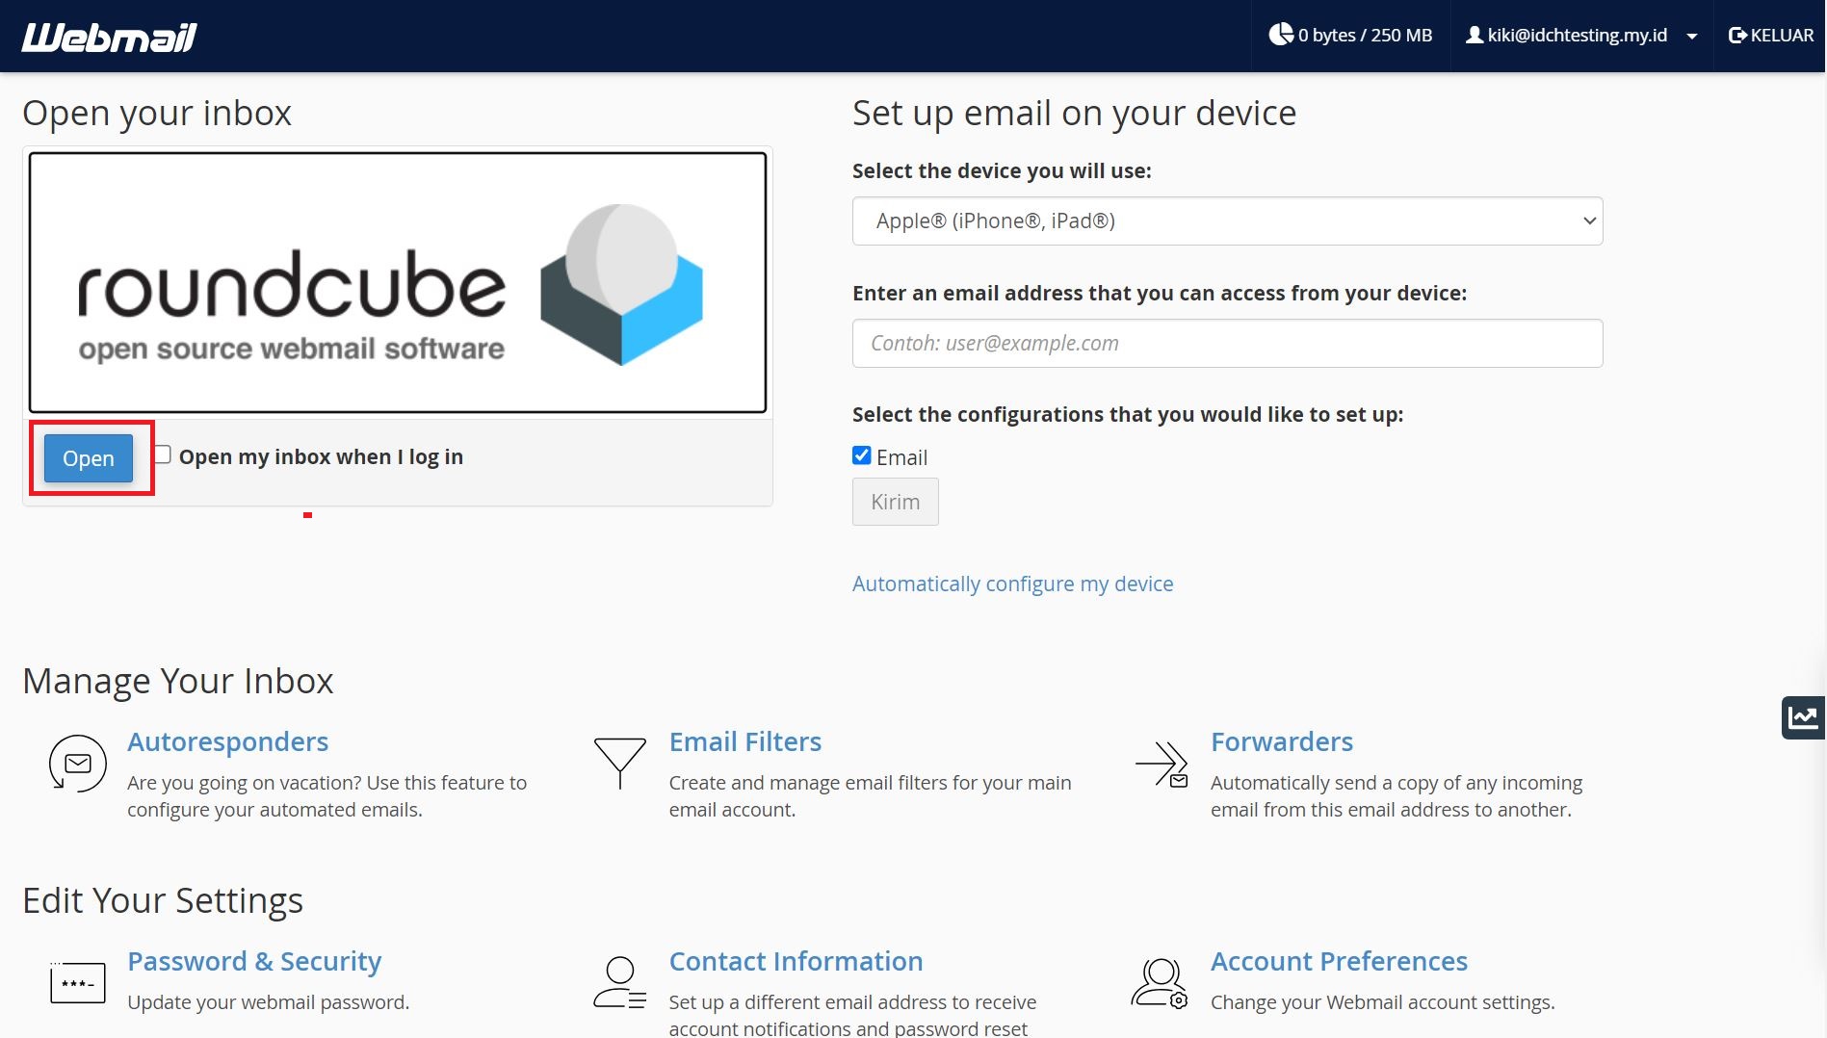The height and width of the screenshot is (1038, 1827).
Task: Select the Autoresponders envelope icon
Action: pyautogui.click(x=77, y=764)
